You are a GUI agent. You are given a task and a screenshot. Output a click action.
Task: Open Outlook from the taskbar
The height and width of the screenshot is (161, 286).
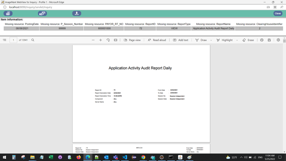point(106,157)
